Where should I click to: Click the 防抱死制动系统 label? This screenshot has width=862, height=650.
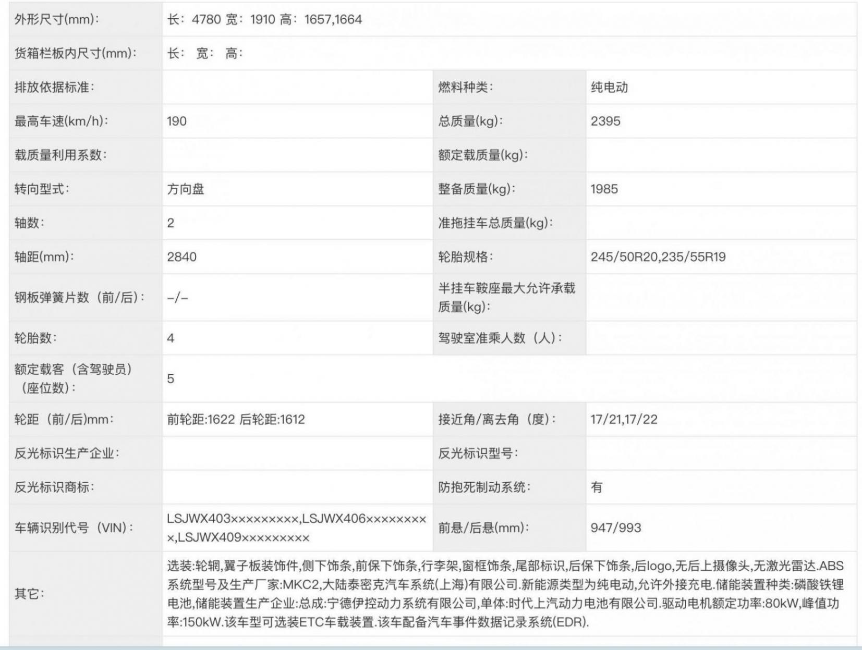pos(484,487)
